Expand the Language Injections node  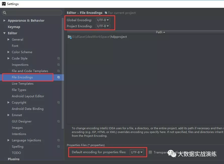pos(8,140)
